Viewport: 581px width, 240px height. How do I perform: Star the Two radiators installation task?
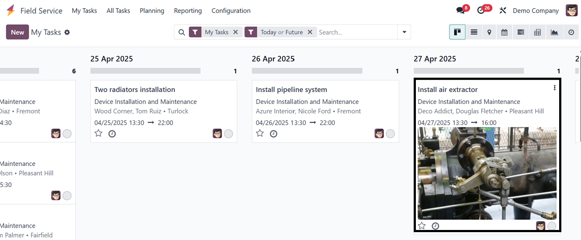[x=99, y=134]
